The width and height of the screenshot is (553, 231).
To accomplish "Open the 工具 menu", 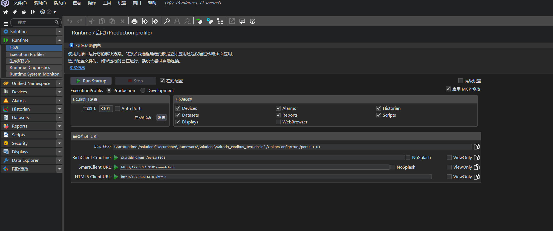I will pos(107,3).
